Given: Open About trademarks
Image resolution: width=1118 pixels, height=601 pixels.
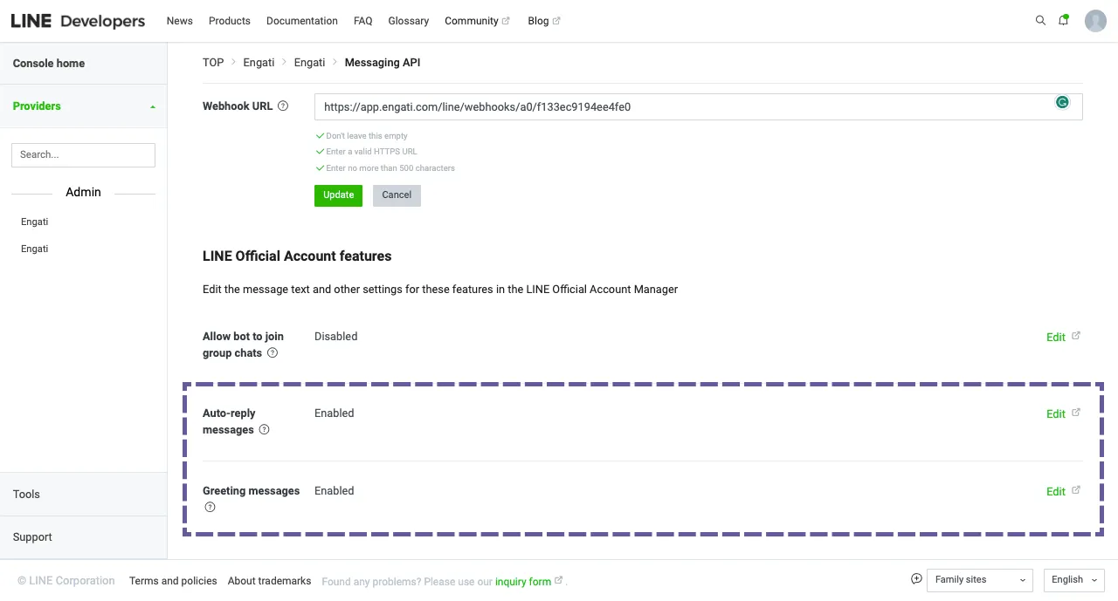Looking at the screenshot, I should 269,581.
